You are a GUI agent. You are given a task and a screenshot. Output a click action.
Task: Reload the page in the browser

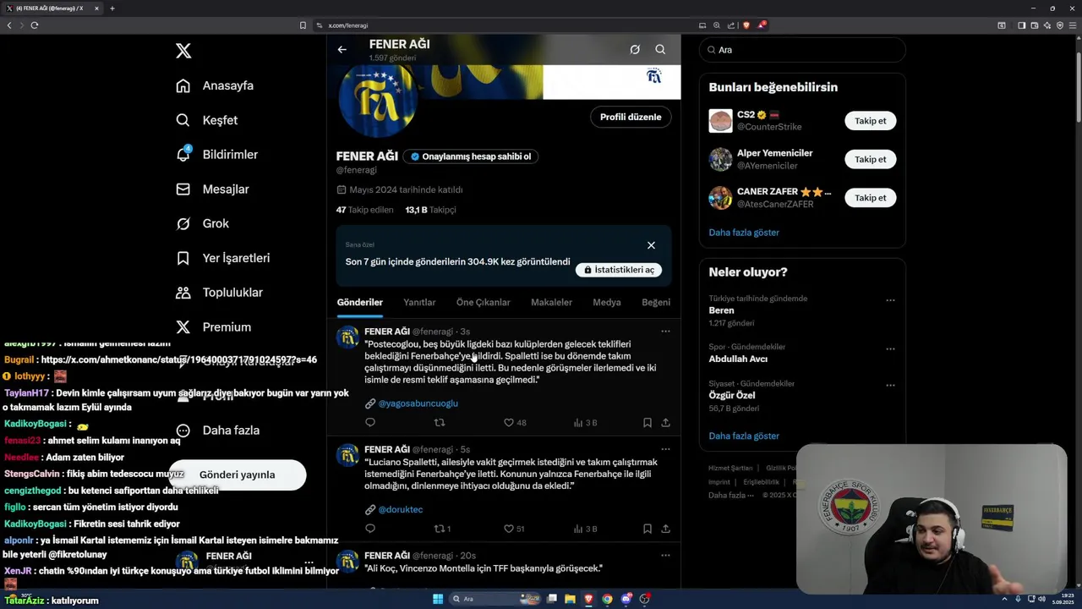tap(35, 25)
